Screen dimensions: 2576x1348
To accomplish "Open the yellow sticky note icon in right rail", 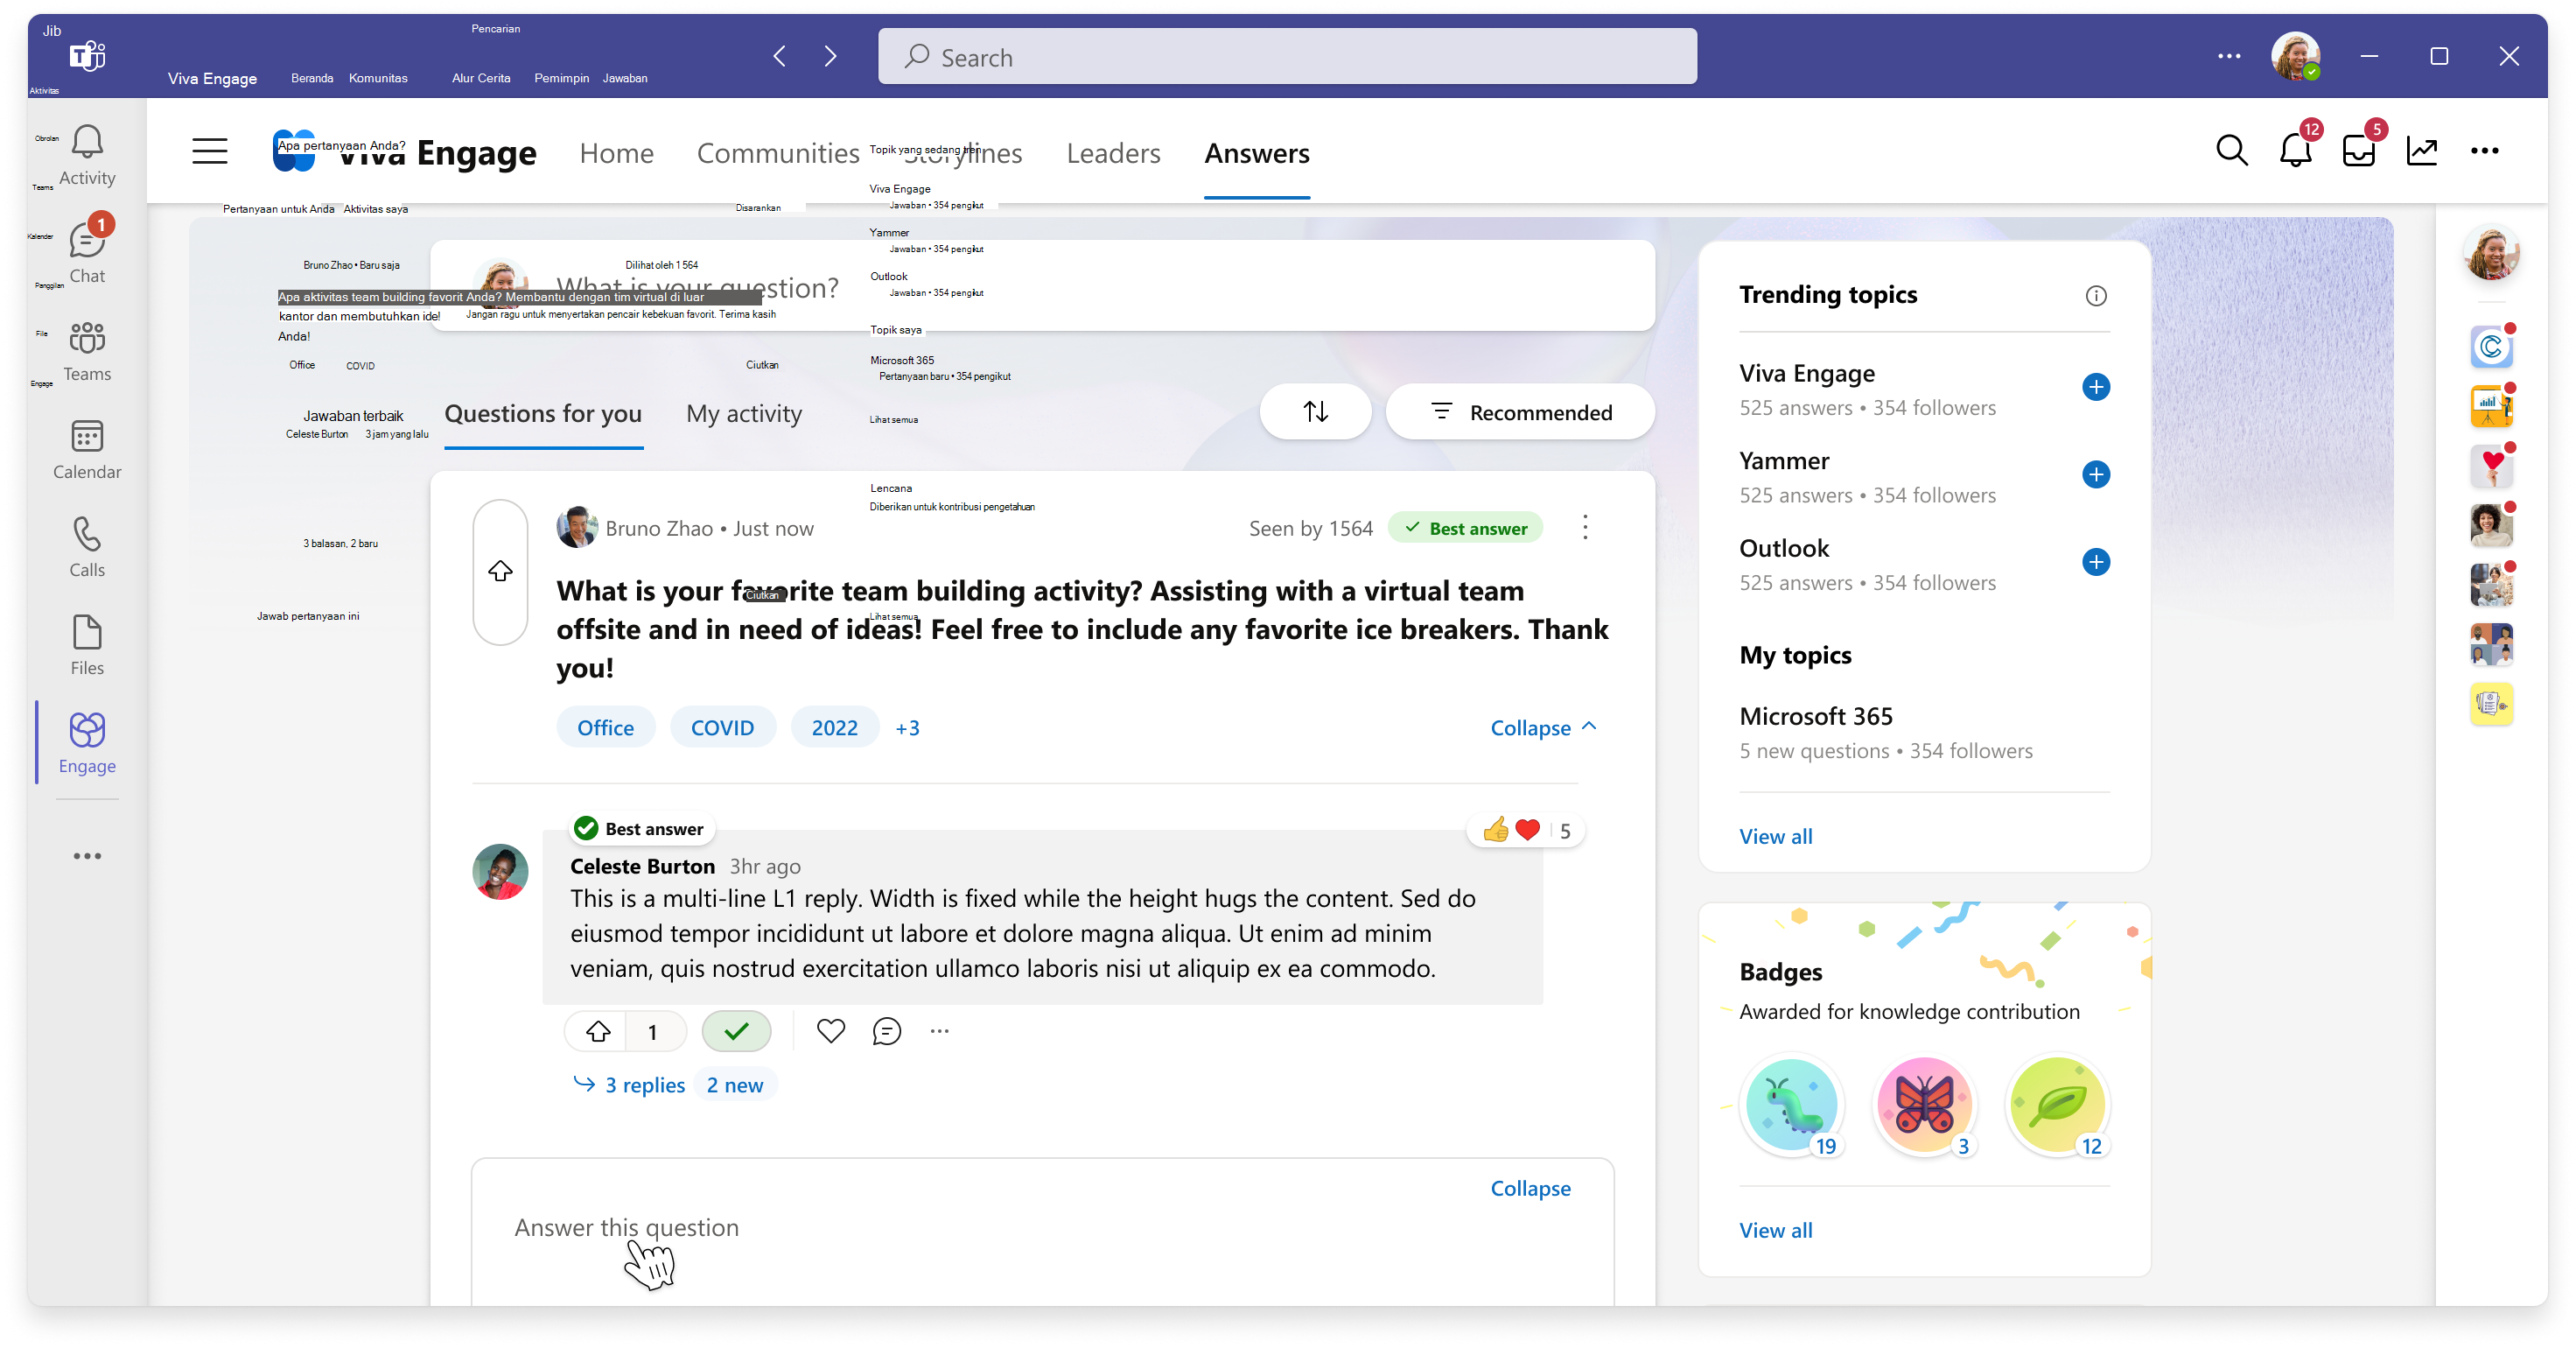I will click(x=2491, y=704).
